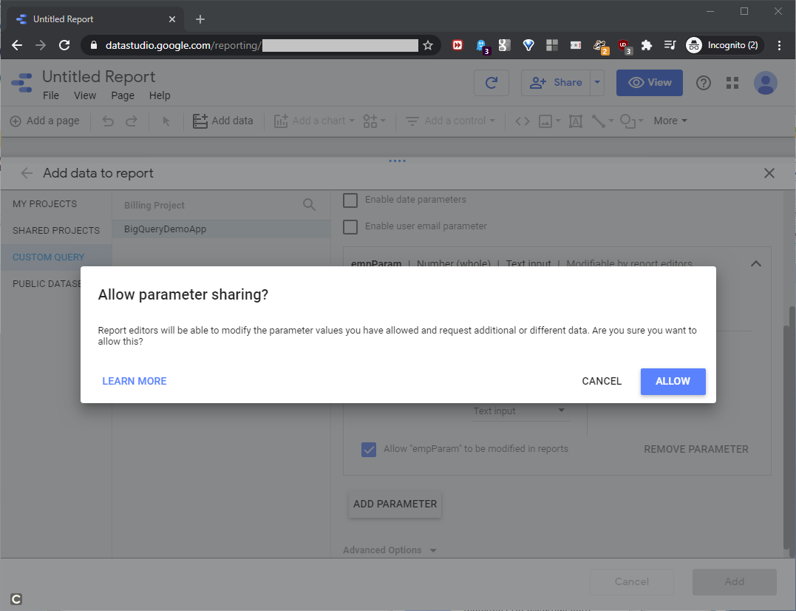The image size is (796, 611).
Task: Open the LEARN MORE link
Action: (x=135, y=381)
